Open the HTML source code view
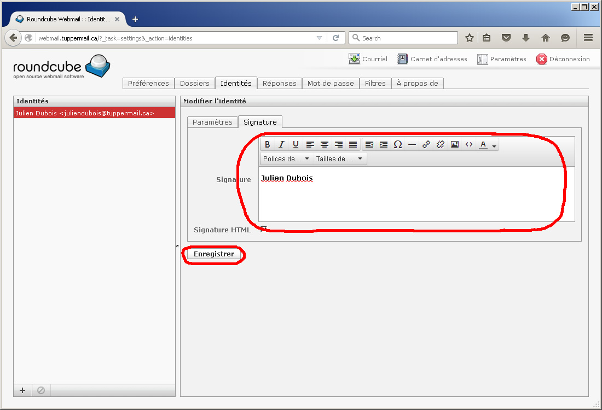Image resolution: width=602 pixels, height=410 pixels. (x=469, y=145)
